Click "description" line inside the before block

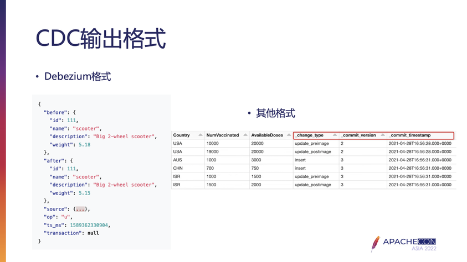(x=103, y=137)
